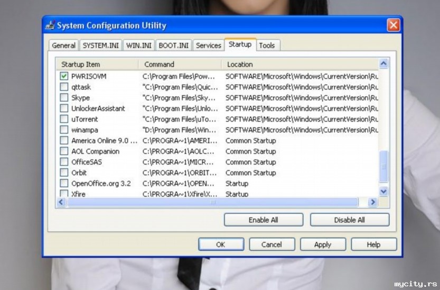Click the horizontal scrollbar left arrow
This screenshot has width=440, height=290.
[x=62, y=202]
